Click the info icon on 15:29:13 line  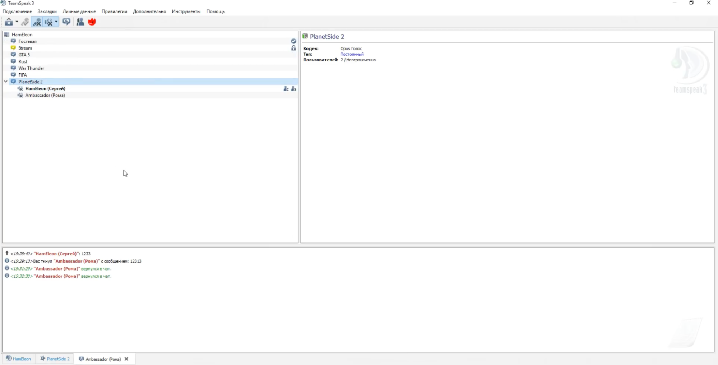(7, 261)
